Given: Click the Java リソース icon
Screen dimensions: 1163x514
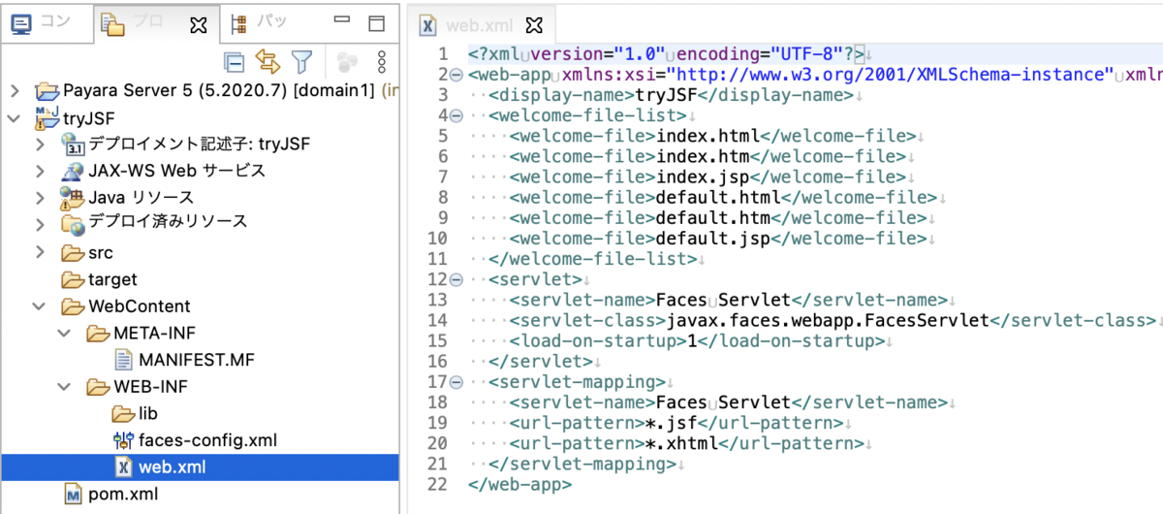Looking at the screenshot, I should [x=73, y=198].
